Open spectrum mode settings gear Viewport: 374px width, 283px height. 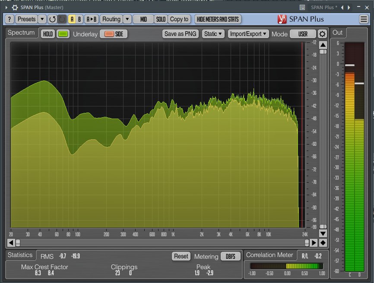coord(322,34)
